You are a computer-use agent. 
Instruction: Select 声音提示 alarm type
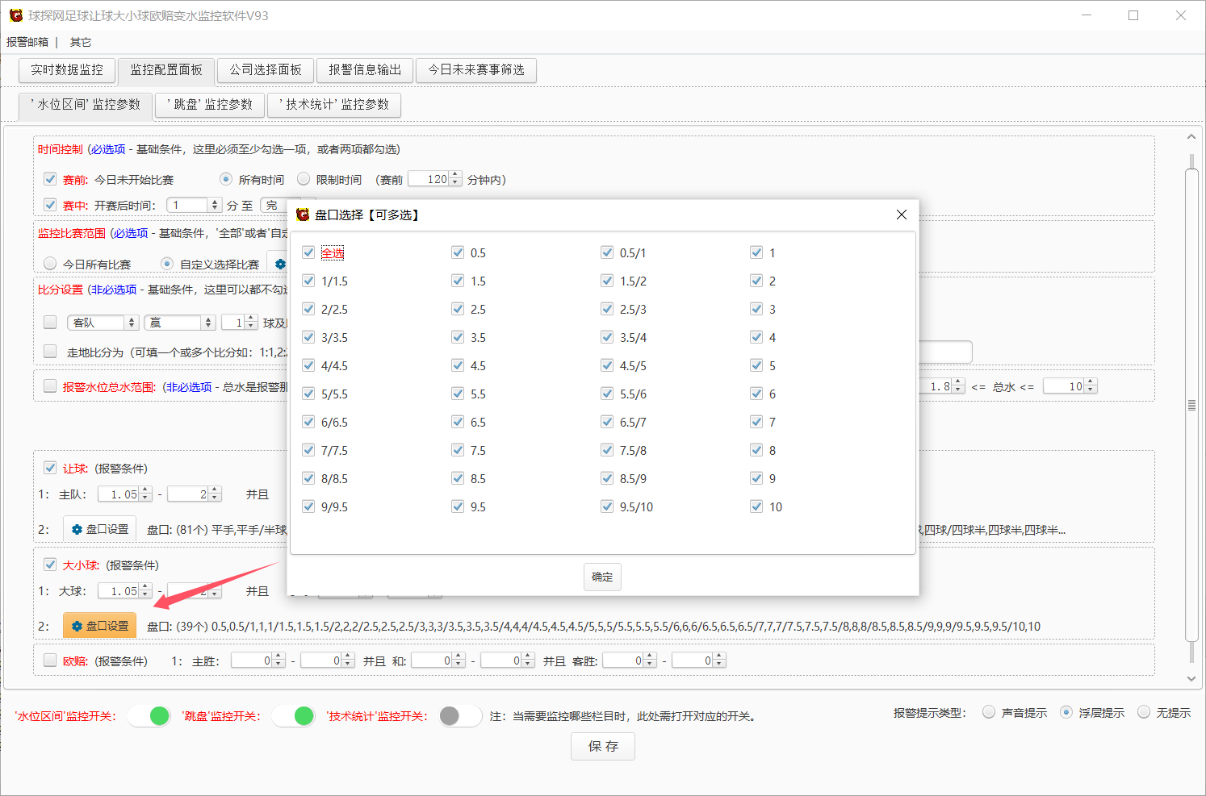click(x=989, y=712)
